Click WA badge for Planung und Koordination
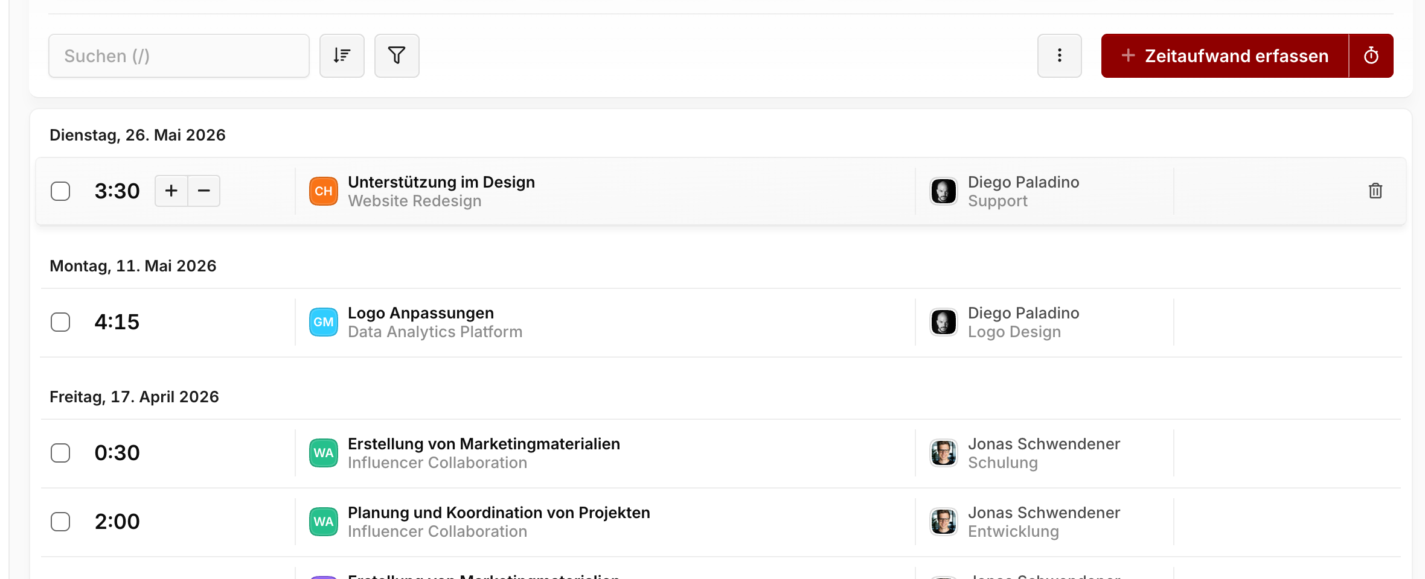 [x=324, y=522]
